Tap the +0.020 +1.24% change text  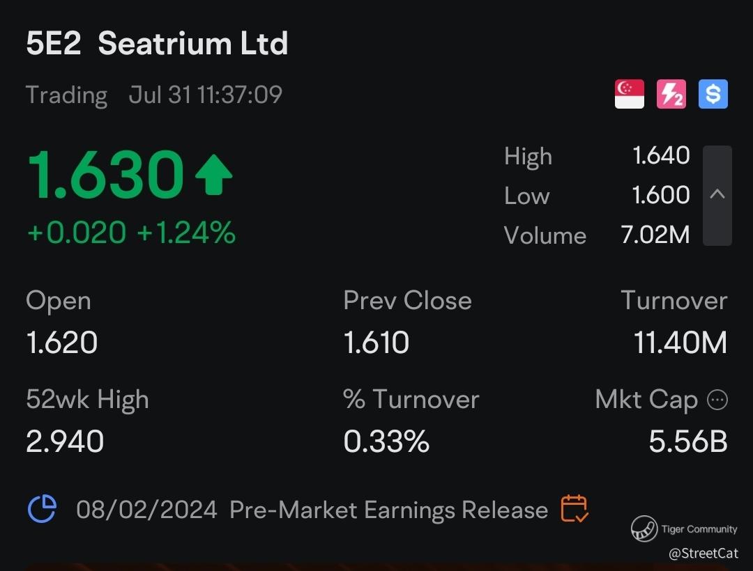[x=131, y=233]
